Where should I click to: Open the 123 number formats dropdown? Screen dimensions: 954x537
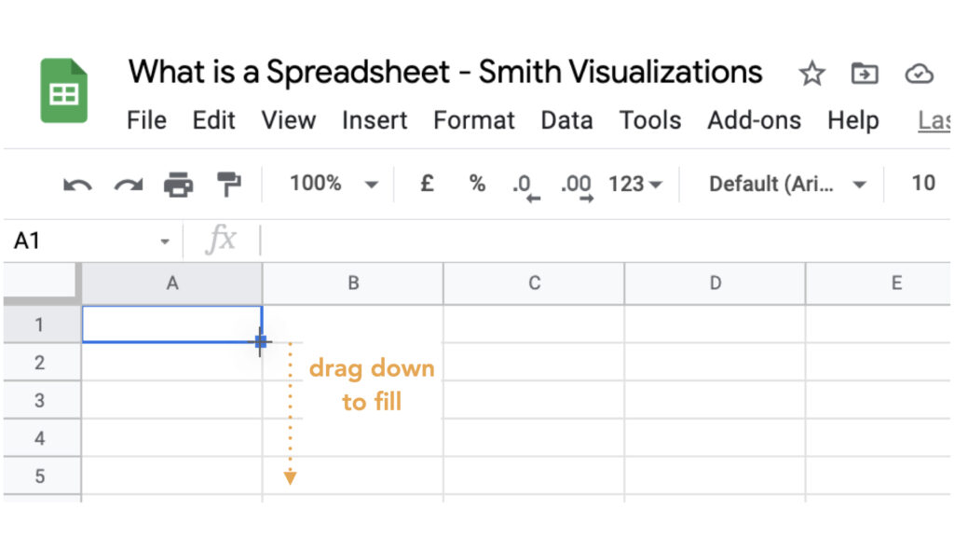tap(635, 184)
